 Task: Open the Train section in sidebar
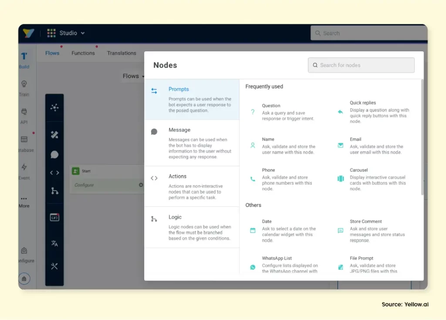pos(24,88)
